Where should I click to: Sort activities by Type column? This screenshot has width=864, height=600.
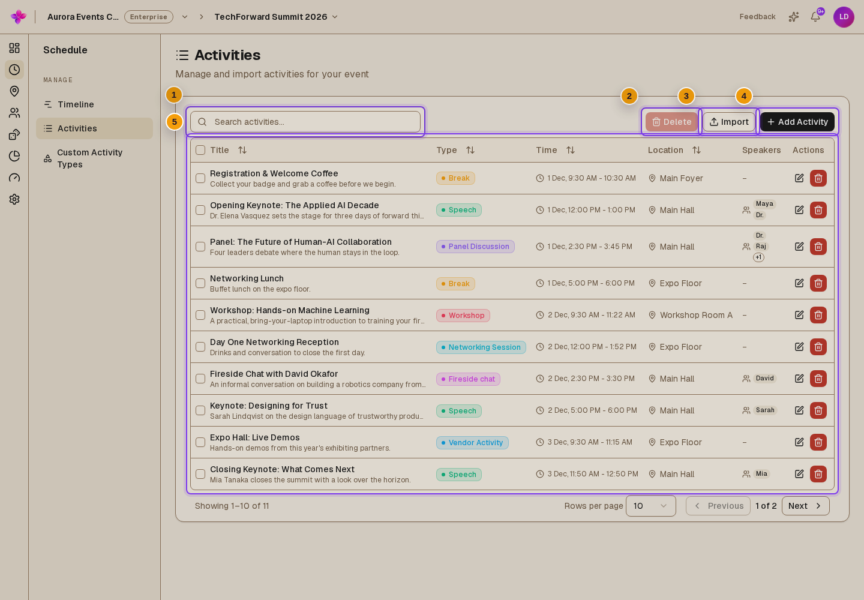(470, 150)
